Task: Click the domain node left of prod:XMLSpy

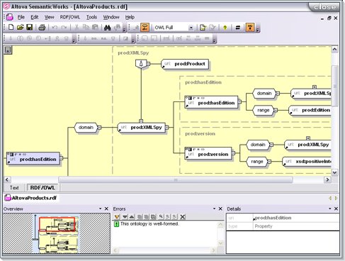Action: point(86,128)
